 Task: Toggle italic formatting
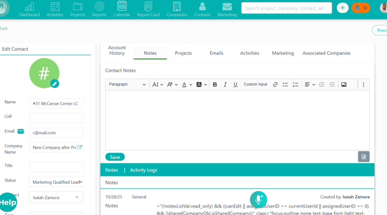(225, 84)
